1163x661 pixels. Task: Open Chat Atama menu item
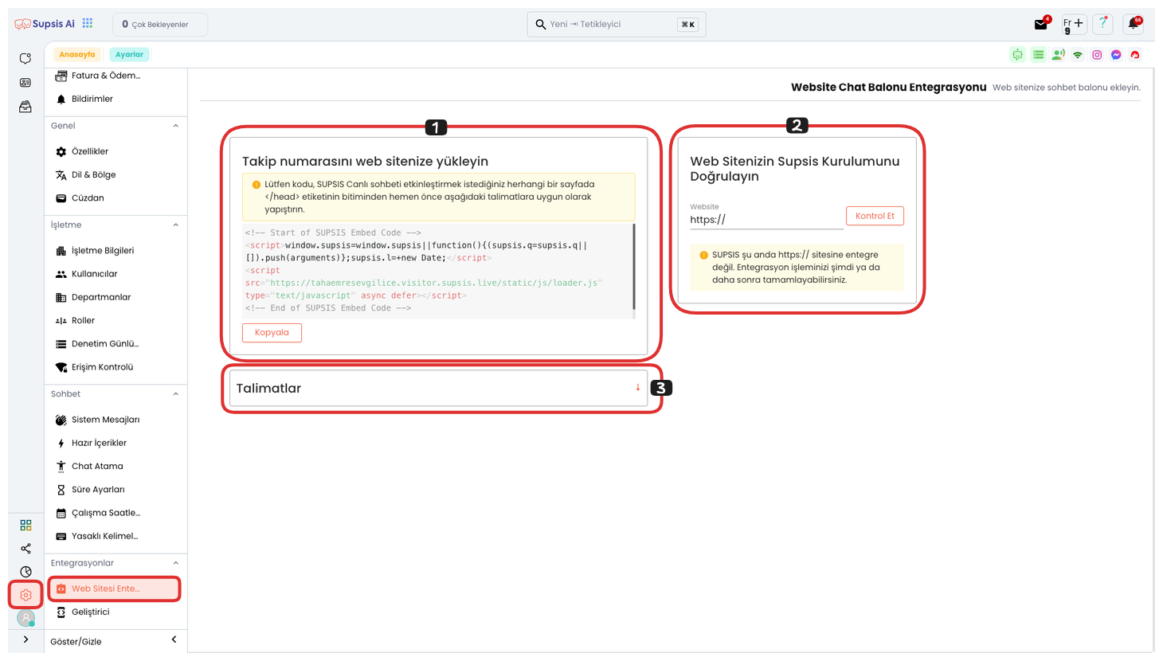(116, 467)
